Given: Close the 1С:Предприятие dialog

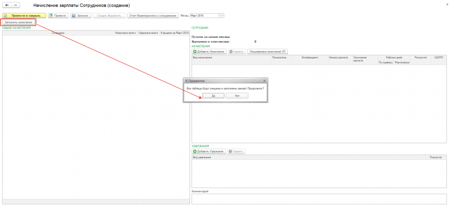Looking at the screenshot, I should [264, 81].
